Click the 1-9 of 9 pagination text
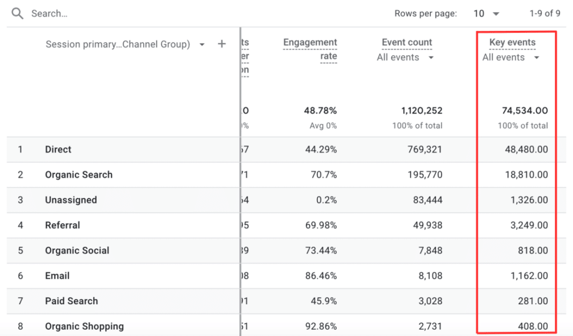Viewport: 573px width, 336px height. (x=545, y=13)
